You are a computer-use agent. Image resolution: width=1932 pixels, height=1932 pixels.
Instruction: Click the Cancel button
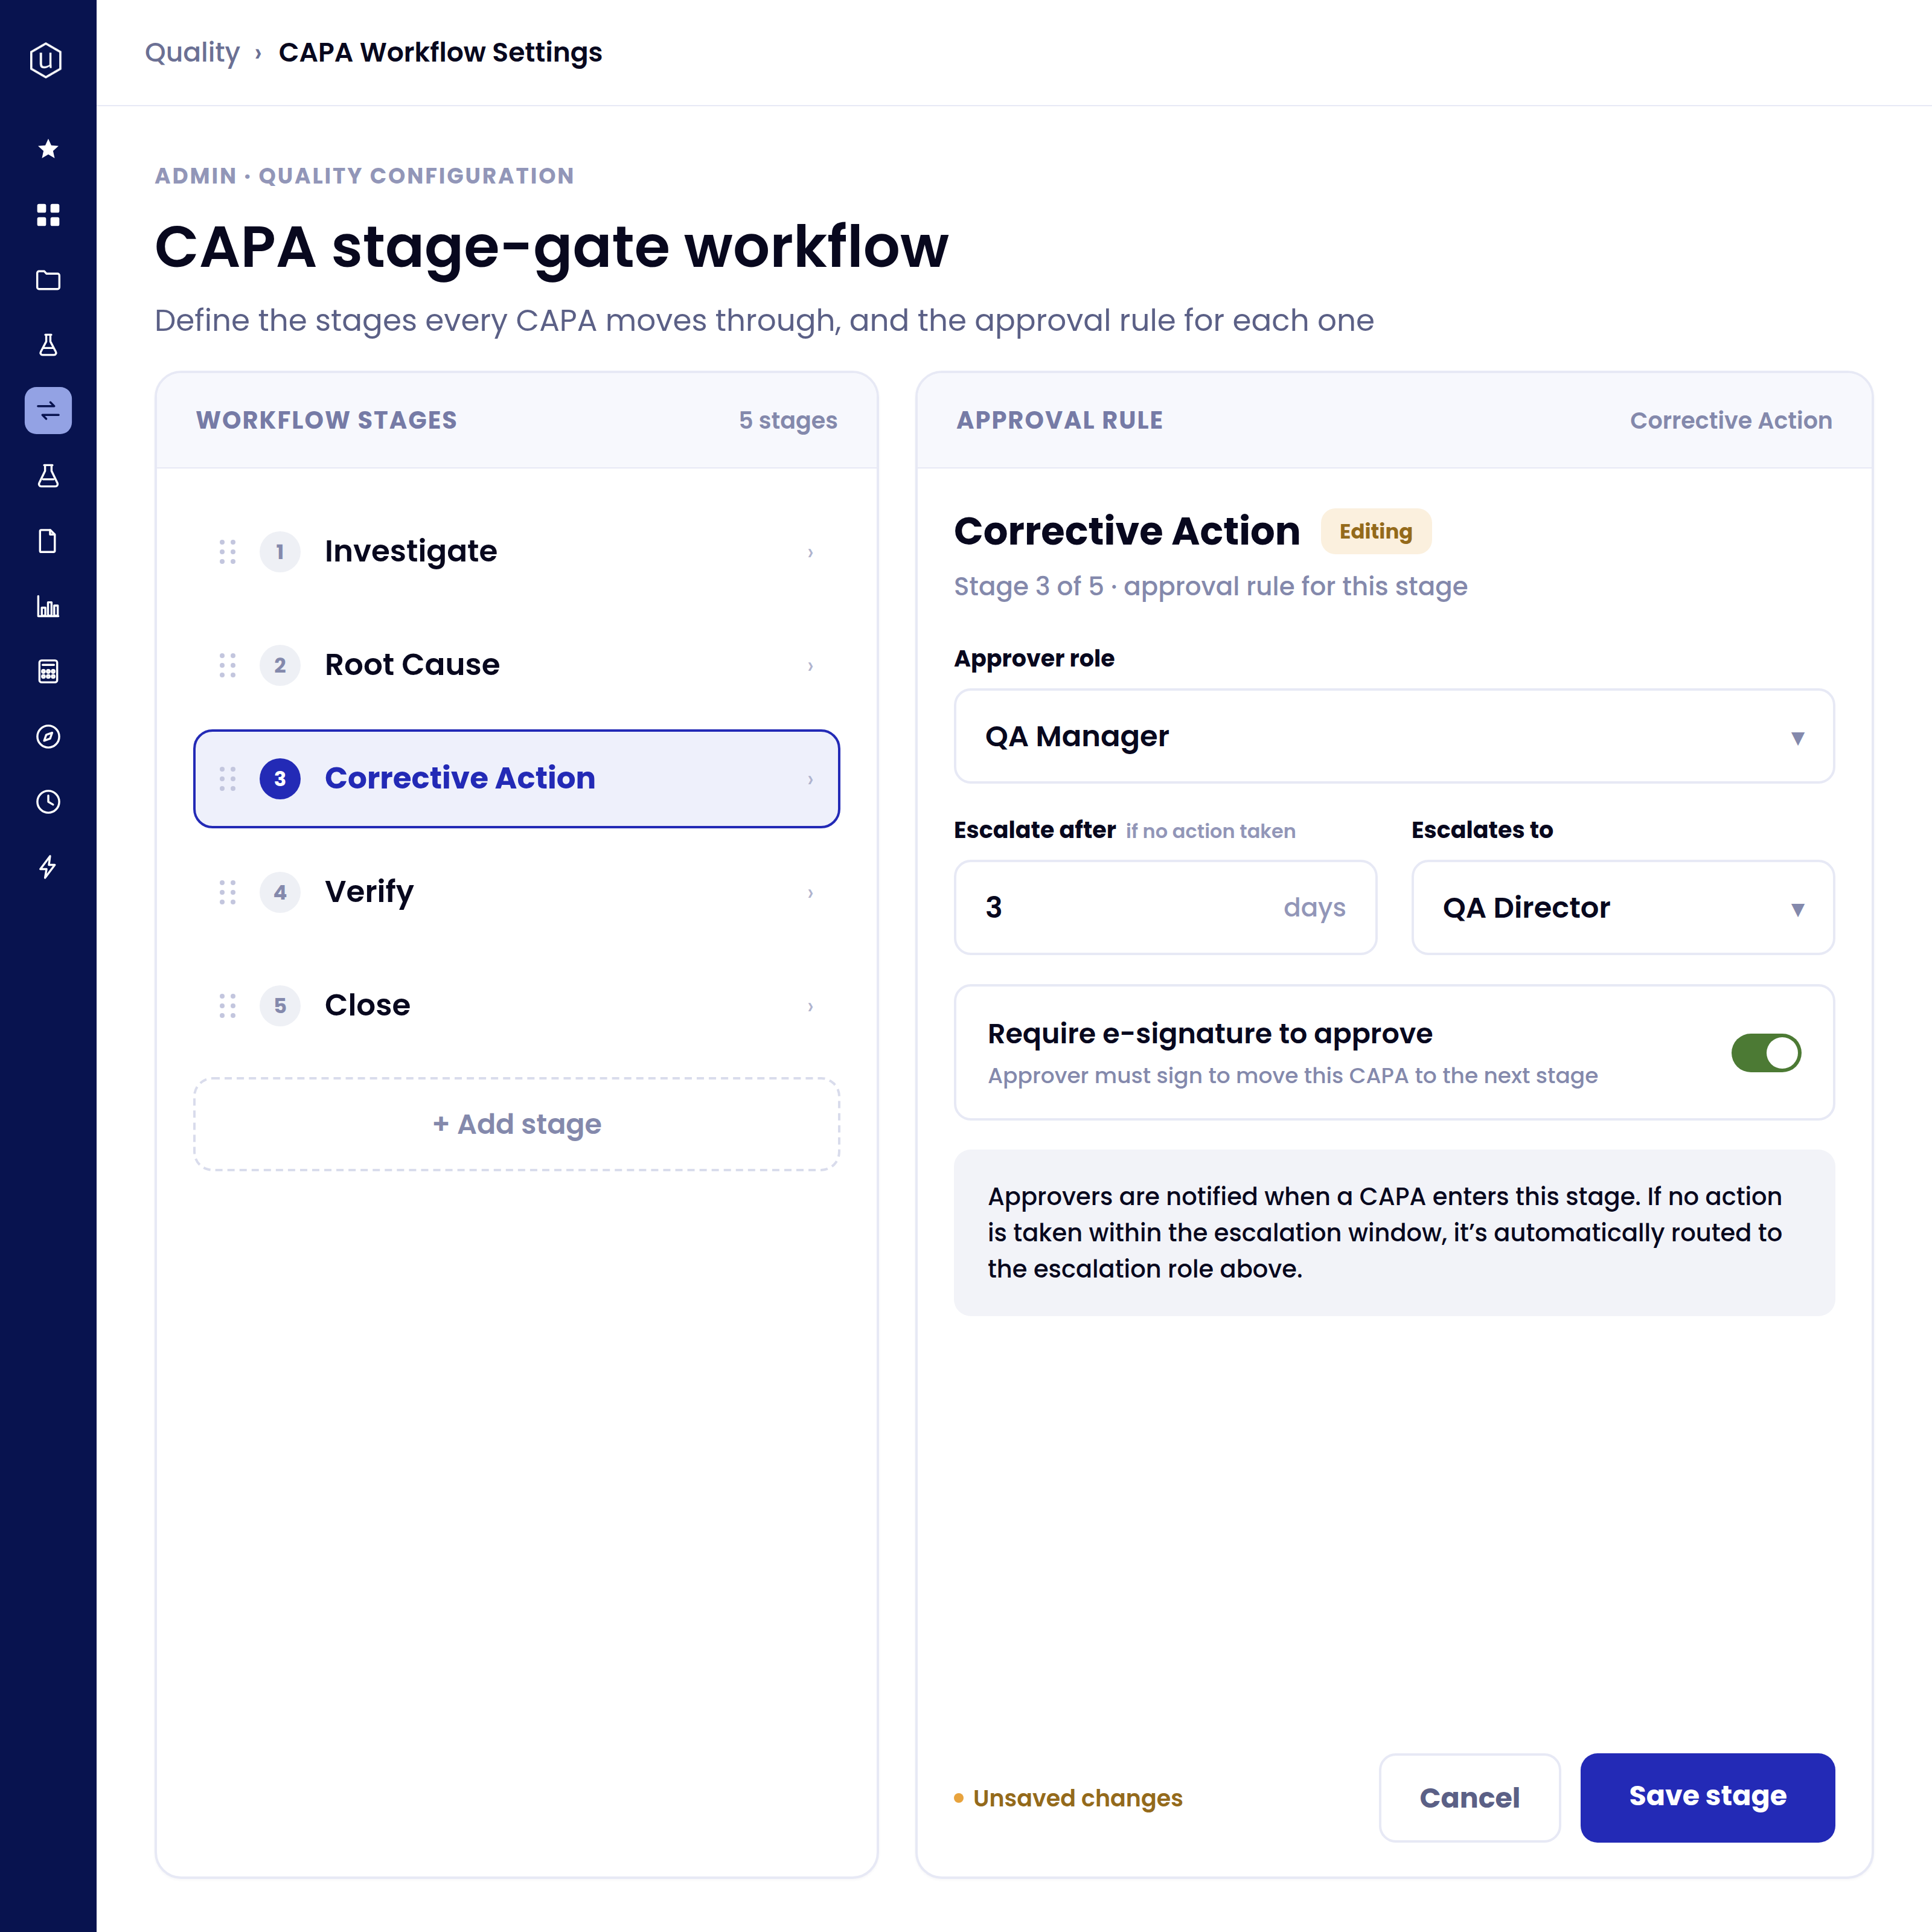pyautogui.click(x=1469, y=1797)
